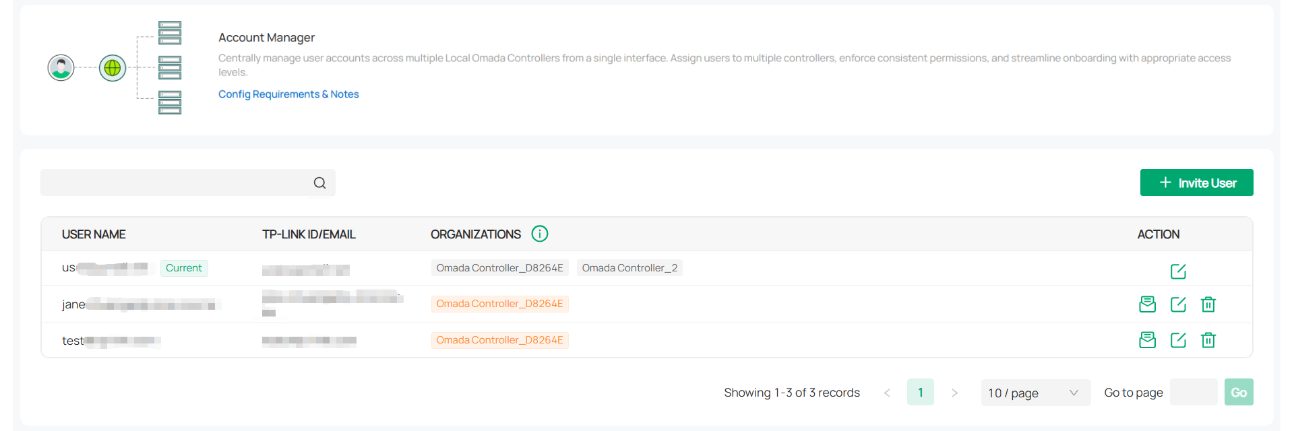Click the Organizations info icon
1294x431 pixels.
click(539, 234)
